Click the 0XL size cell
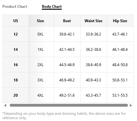 pyautogui.click(x=41, y=34)
